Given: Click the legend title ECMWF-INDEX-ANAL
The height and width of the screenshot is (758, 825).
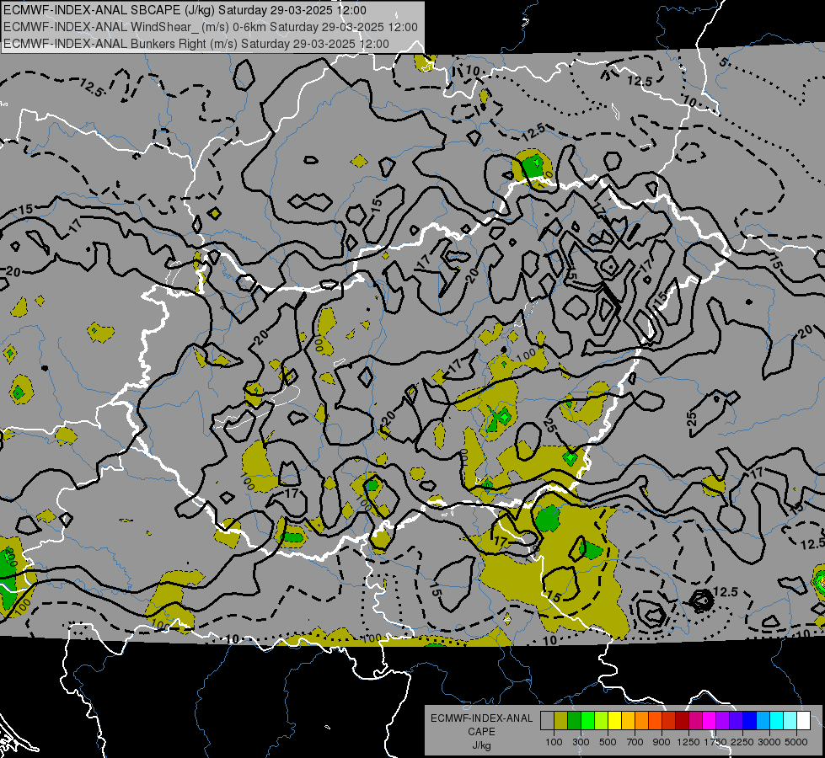Looking at the screenshot, I should point(481,718).
